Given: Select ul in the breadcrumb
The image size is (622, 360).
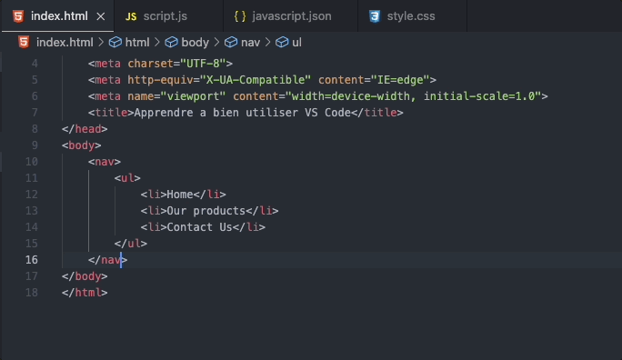Looking at the screenshot, I should [296, 43].
